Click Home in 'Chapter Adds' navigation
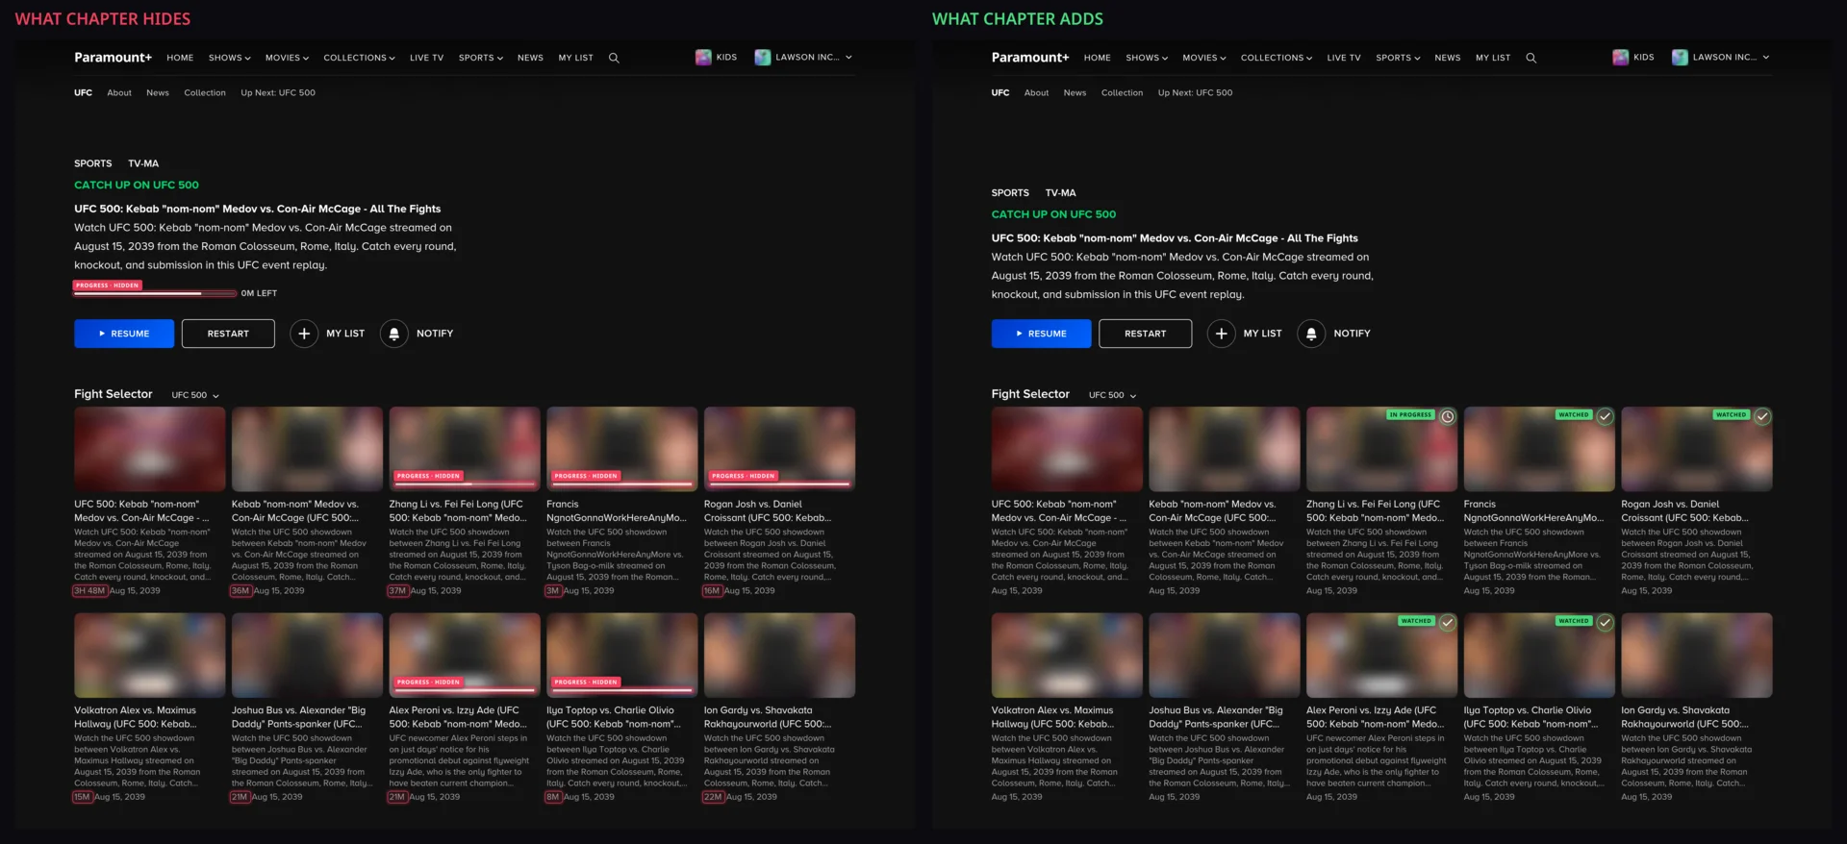 pos(1097,58)
